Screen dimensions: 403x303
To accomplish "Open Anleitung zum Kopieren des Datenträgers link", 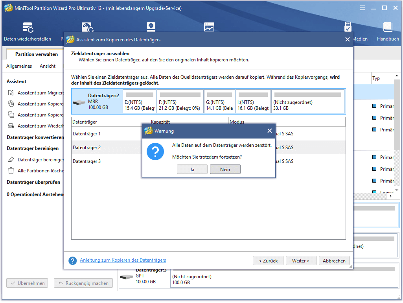I will pyautogui.click(x=123, y=260).
